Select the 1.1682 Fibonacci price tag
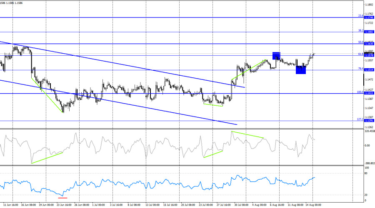This screenshot has height=208, width=375. [369, 32]
